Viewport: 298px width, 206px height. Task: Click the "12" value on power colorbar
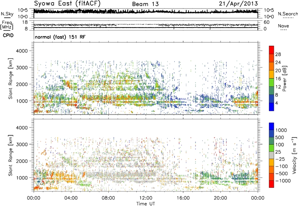pyautogui.click(x=278, y=87)
